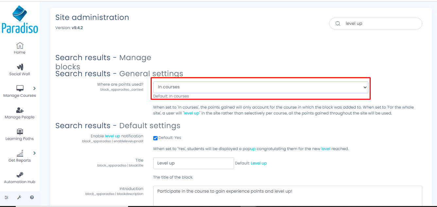Open the Manage People icon
This screenshot has height=207, width=437.
(x=20, y=110)
